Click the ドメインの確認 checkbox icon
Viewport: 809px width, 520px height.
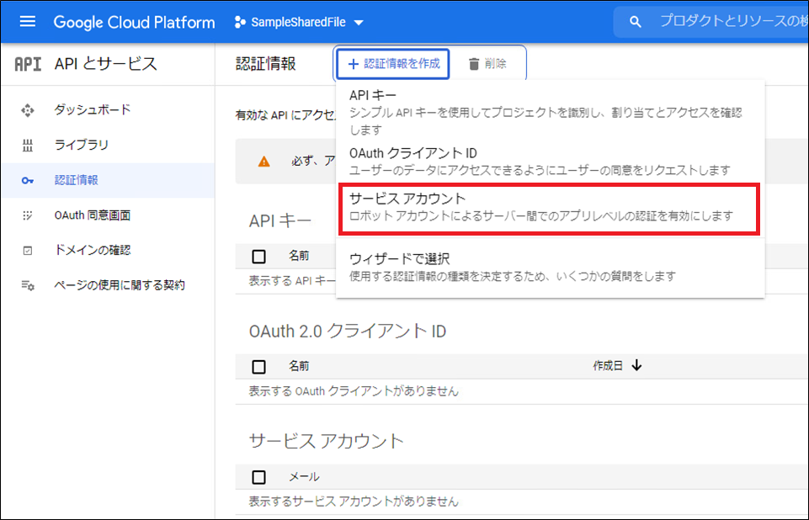point(28,250)
